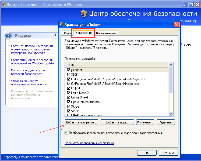Select the SputnikFlashPlayer.exe path entry

tap(108, 79)
